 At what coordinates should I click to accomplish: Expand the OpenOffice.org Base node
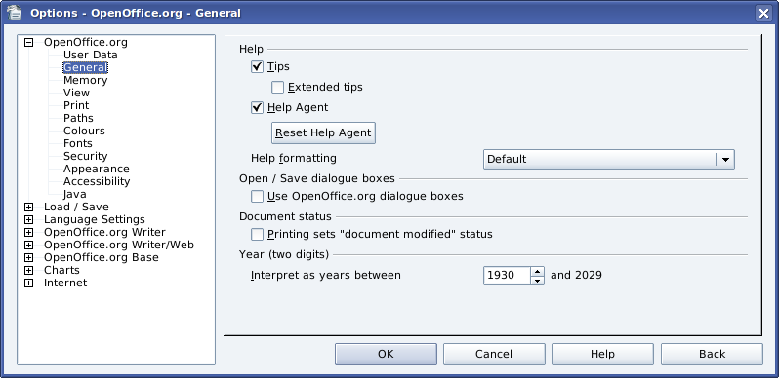tap(29, 257)
